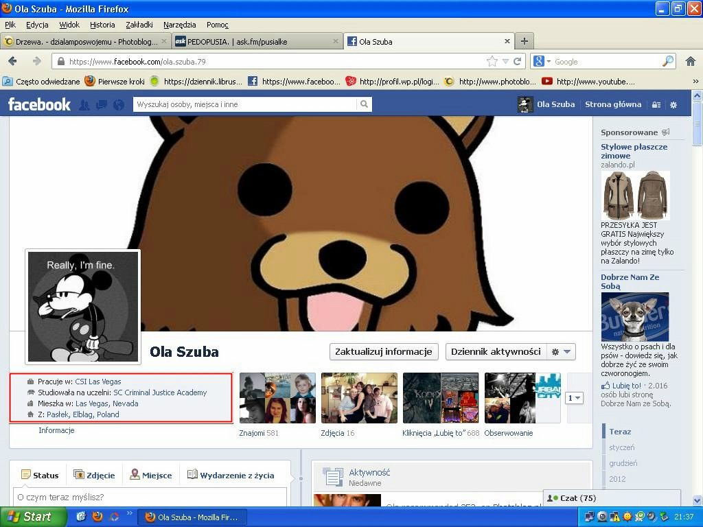Open the Znajomi friends thumbnail
The image size is (703, 527).
pyautogui.click(x=277, y=398)
